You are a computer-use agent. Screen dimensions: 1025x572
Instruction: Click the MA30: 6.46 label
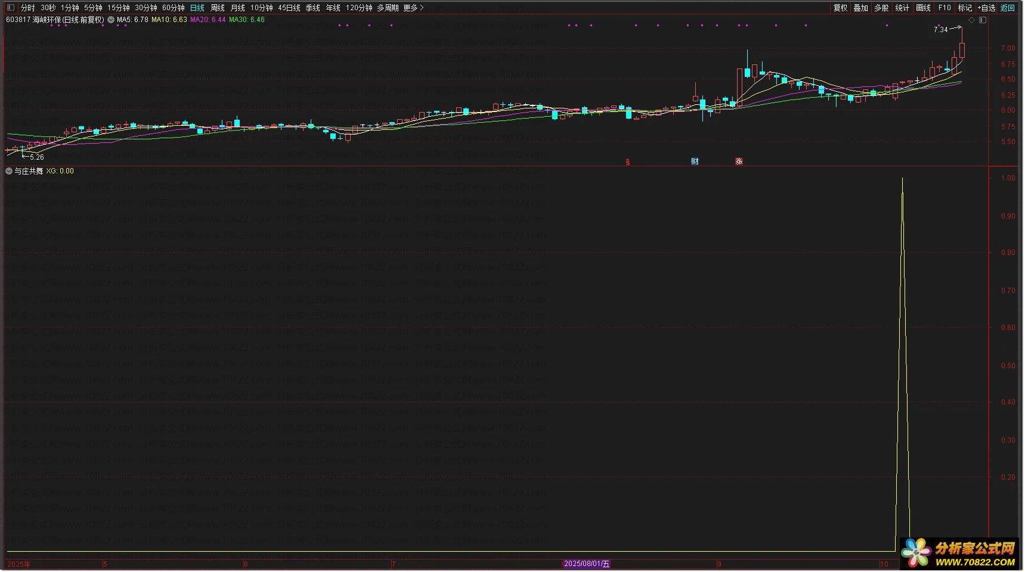point(247,20)
